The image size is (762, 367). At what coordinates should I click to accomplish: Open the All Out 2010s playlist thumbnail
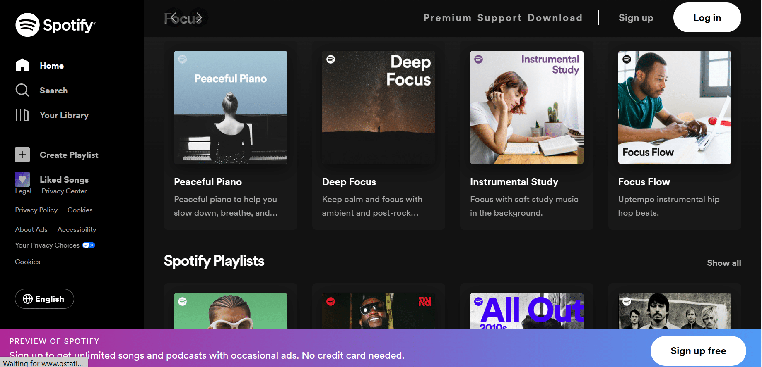pos(526,311)
